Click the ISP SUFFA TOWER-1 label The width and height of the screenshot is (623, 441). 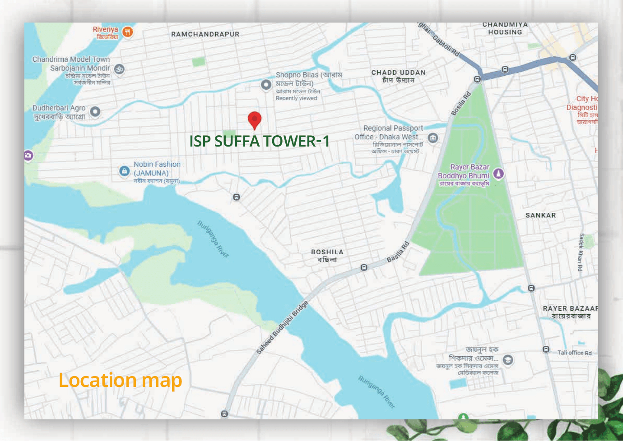coord(259,141)
